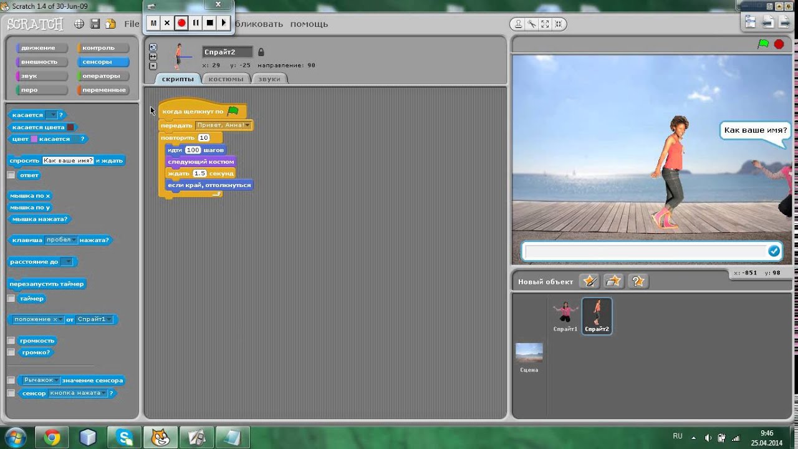Click the floppy disk save icon
This screenshot has height=449, width=798.
click(x=95, y=24)
